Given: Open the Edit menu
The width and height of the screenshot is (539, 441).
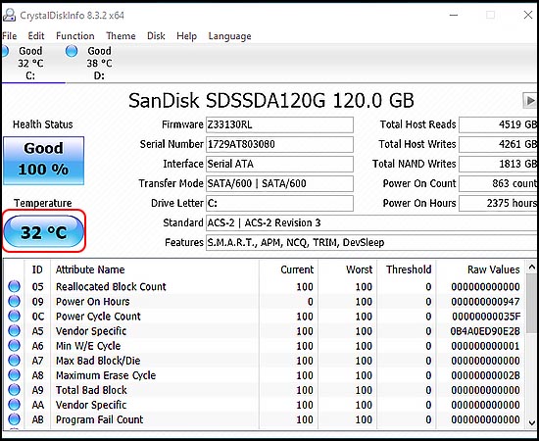Looking at the screenshot, I should click(x=36, y=36).
